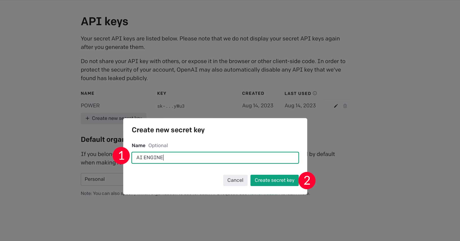This screenshot has width=460, height=241.
Task: Click the trash icon to delete the POWER key
Action: tap(345, 106)
